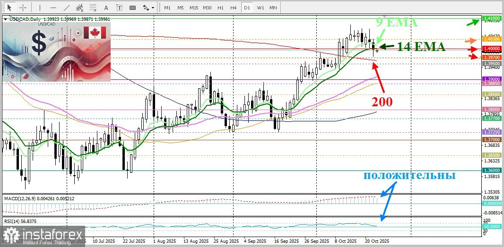The image size is (504, 247).
Task: Toggle the D1 daily timeframe
Action: click(247, 8)
